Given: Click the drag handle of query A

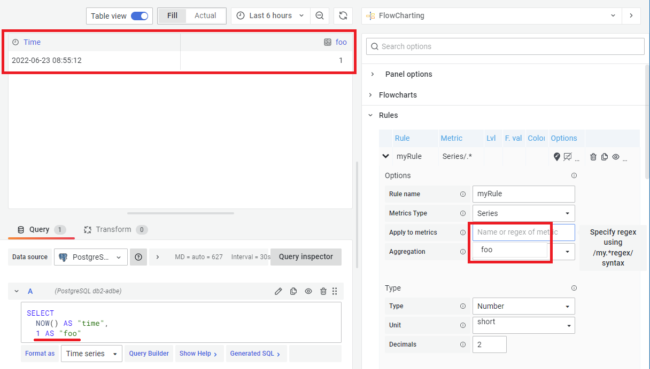Looking at the screenshot, I should click(335, 291).
